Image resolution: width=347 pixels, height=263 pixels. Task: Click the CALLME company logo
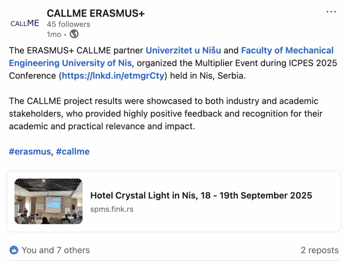point(25,23)
